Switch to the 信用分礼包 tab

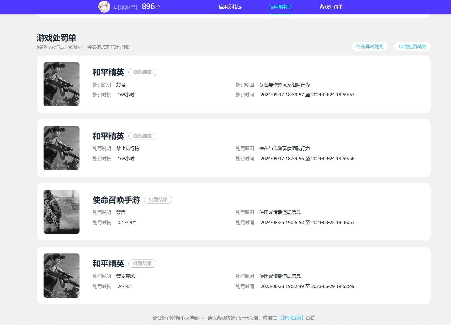229,7
